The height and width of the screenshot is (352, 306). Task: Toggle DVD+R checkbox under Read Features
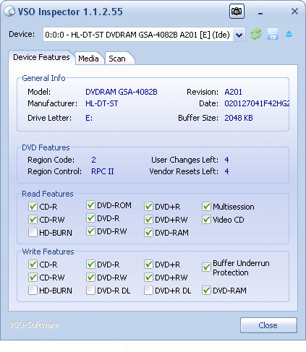148,207
